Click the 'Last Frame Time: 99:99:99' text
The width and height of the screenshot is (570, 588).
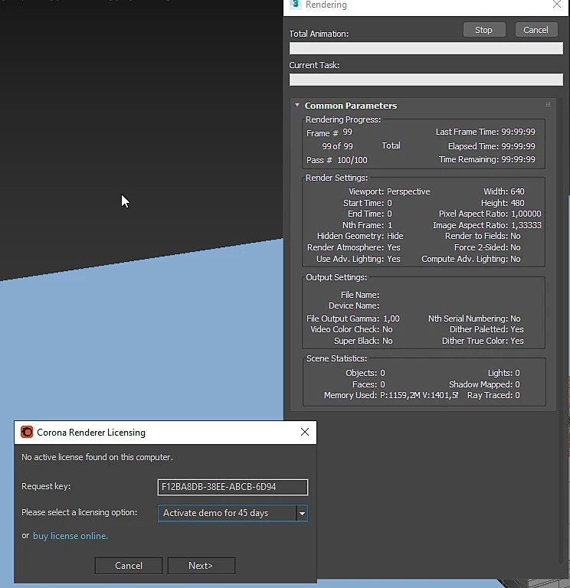tap(486, 132)
